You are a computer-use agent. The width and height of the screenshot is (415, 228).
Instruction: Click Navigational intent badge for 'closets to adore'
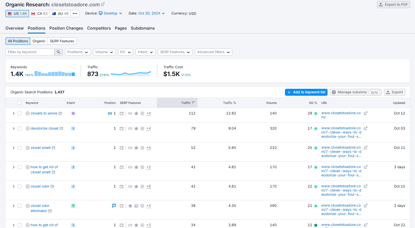click(x=73, y=114)
